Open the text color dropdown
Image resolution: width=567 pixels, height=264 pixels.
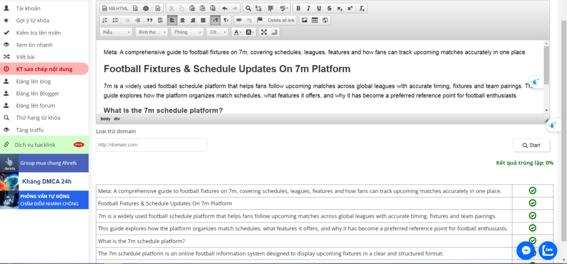(x=237, y=33)
